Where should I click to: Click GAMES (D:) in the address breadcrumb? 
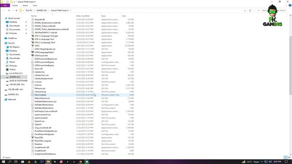pyautogui.click(x=42, y=10)
